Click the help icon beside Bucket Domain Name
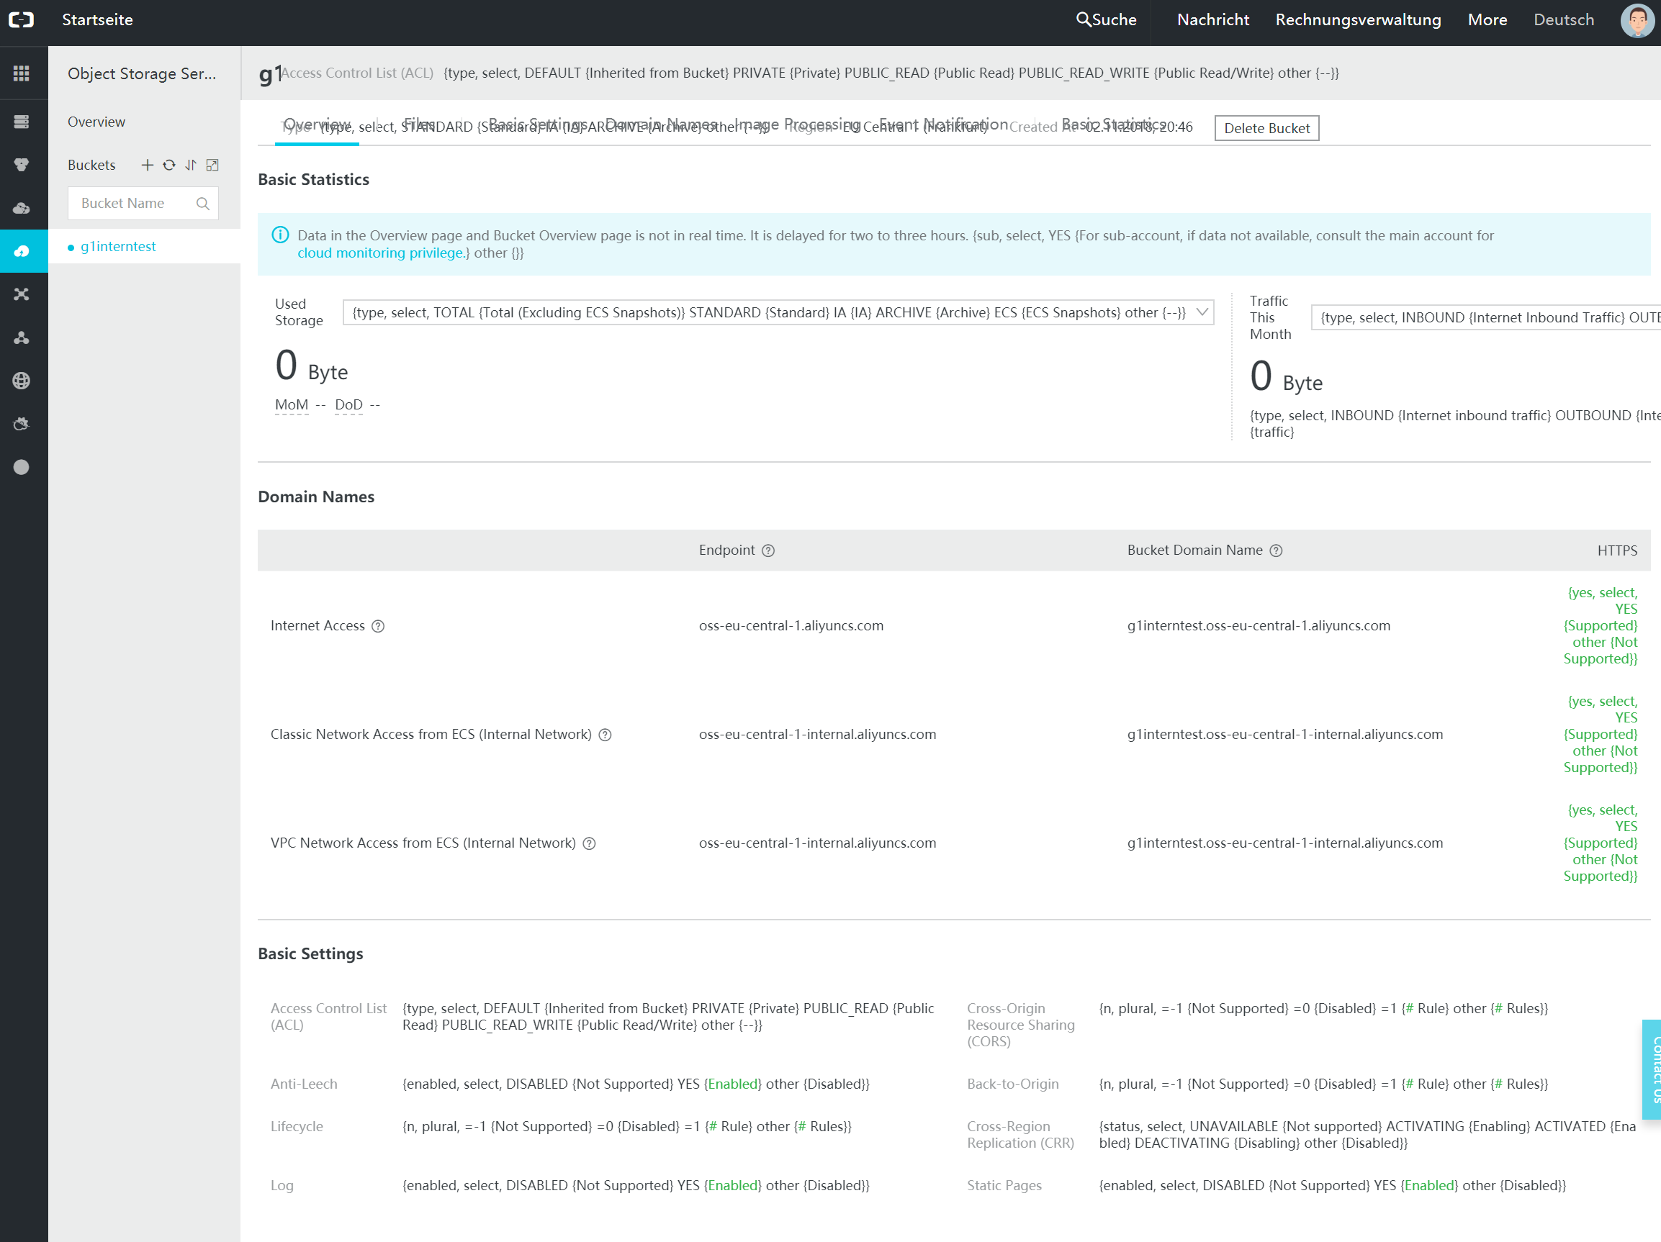Viewport: 1661px width, 1242px height. click(x=1276, y=550)
